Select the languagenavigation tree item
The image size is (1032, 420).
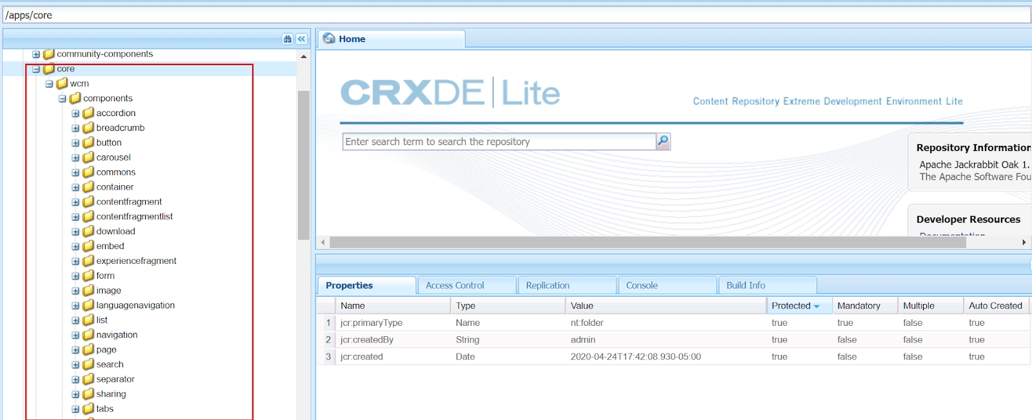(135, 305)
